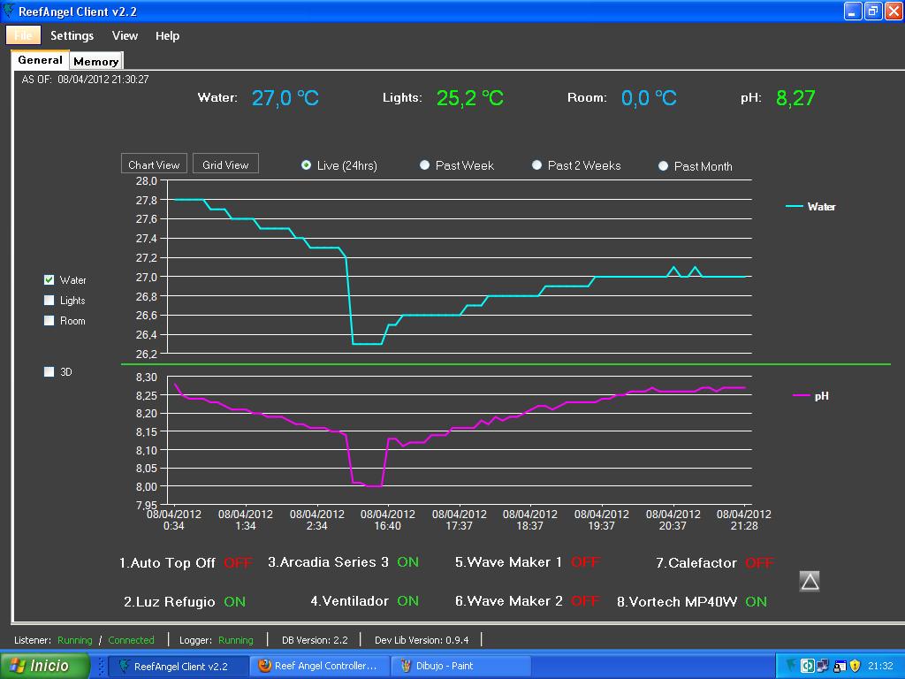The image size is (905, 679).
Task: Toggle the 5.Wave Maker 1 relay status
Action: click(585, 562)
